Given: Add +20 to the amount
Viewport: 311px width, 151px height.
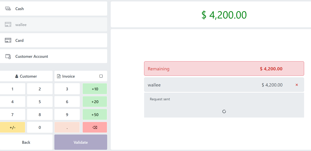Looking at the screenshot, I should pos(95,102).
